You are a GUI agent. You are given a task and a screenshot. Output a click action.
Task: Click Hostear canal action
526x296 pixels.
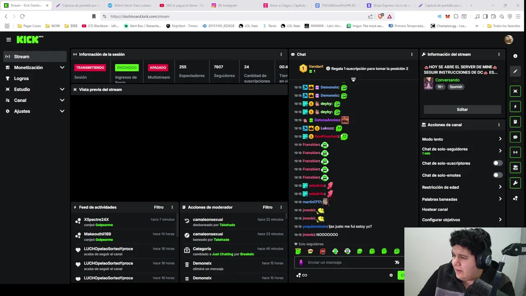[x=435, y=209]
